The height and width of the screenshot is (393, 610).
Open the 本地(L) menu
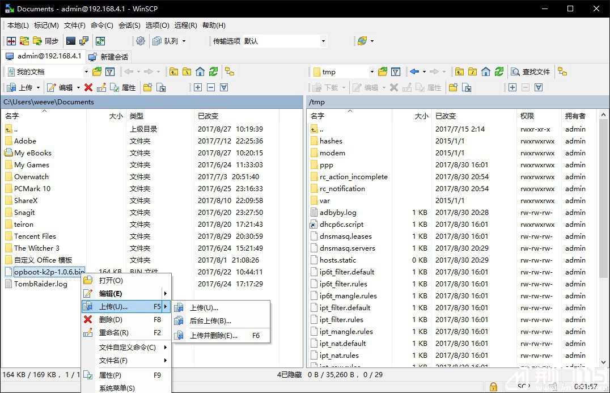coord(18,26)
